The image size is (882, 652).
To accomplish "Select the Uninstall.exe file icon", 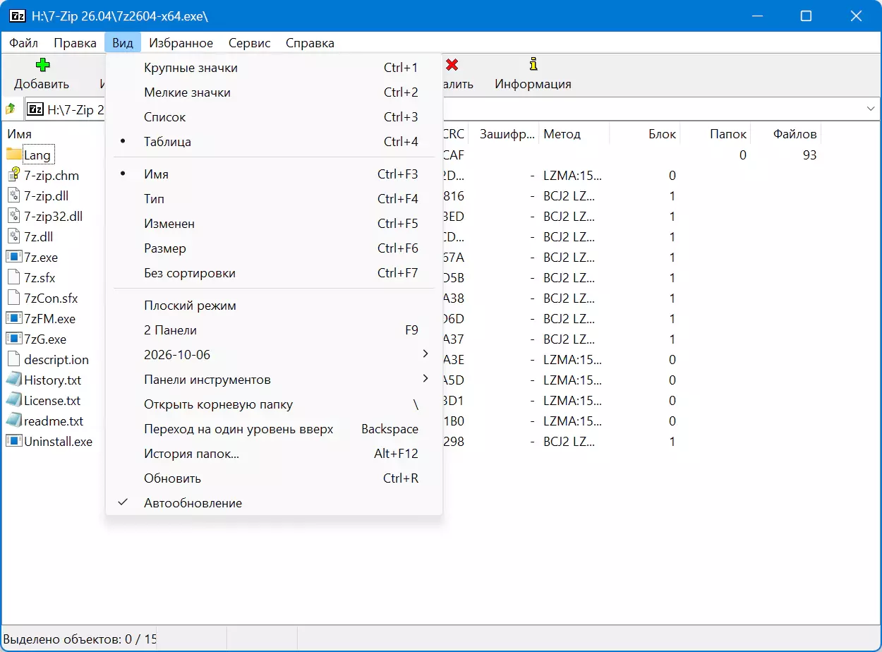I will coord(14,441).
